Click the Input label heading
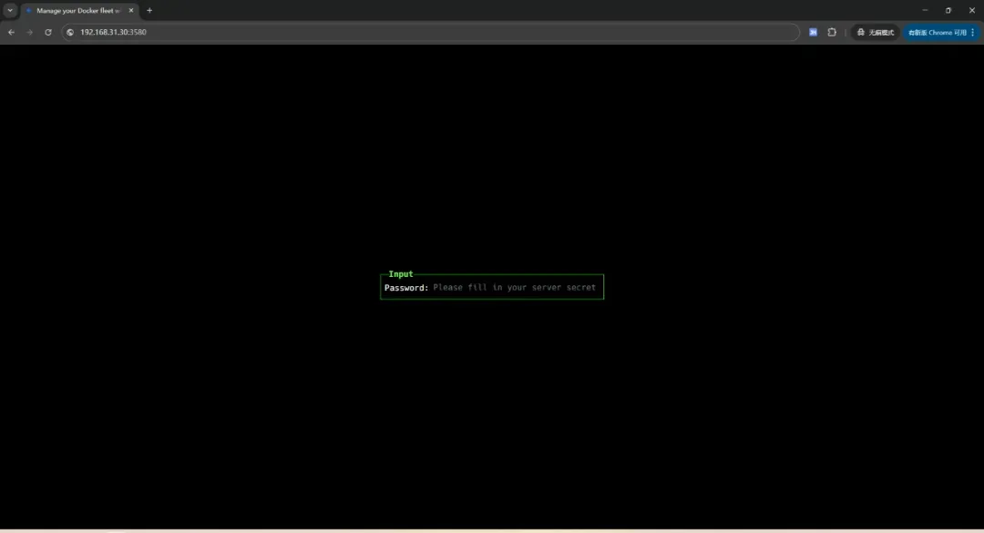984x533 pixels. pyautogui.click(x=401, y=274)
